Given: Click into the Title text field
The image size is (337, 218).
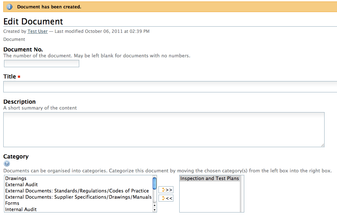Looking at the screenshot, I should [170, 87].
